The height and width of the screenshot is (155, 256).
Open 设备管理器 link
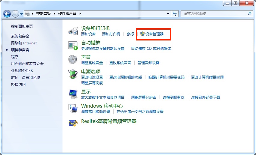coord(154,34)
